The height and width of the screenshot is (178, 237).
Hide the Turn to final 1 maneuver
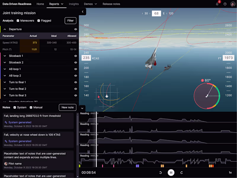pyautogui.click(x=76, y=82)
